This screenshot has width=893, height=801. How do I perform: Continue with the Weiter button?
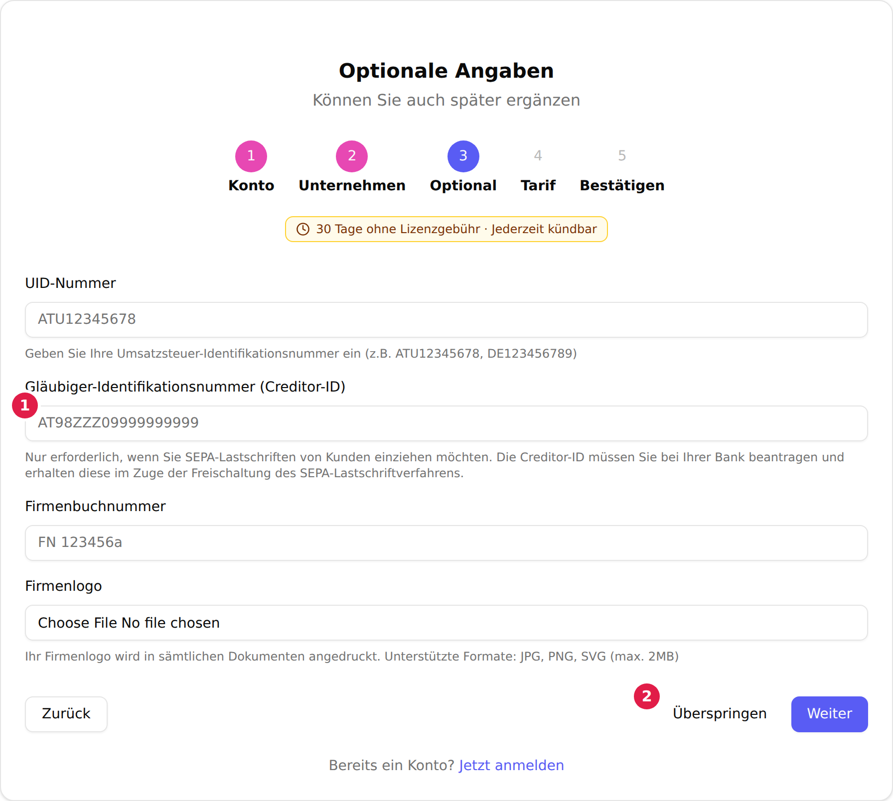tap(829, 714)
